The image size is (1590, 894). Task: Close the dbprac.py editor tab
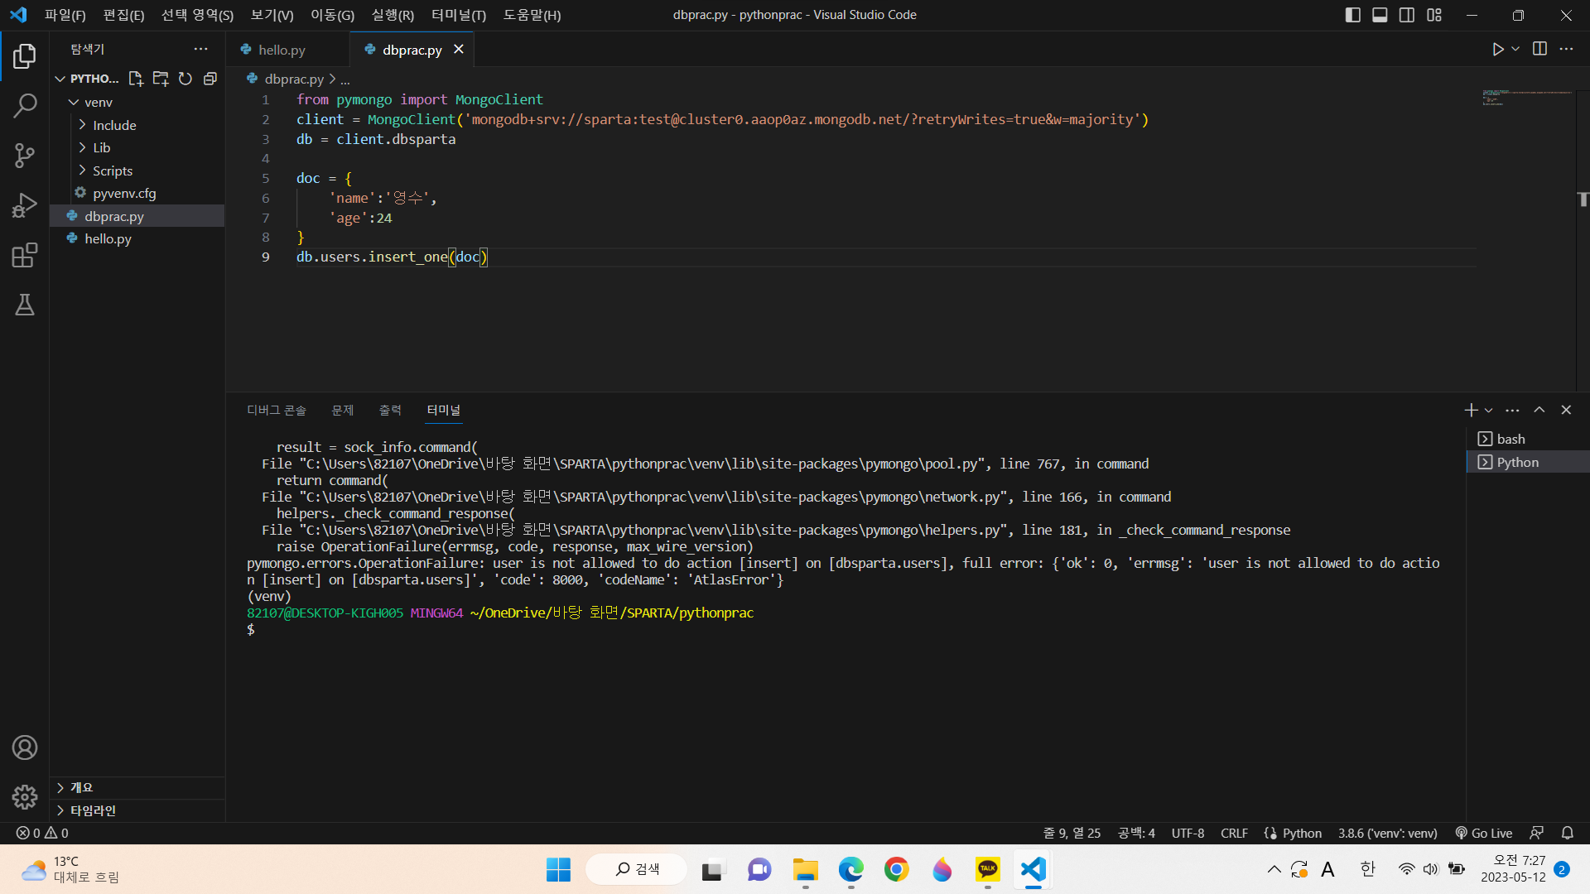click(459, 50)
